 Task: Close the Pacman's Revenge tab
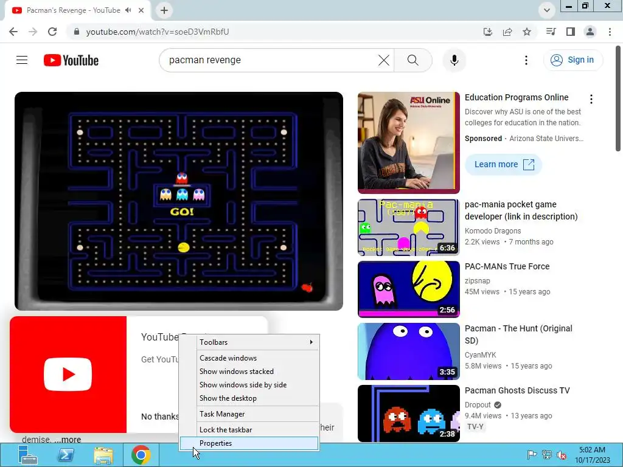tap(141, 10)
